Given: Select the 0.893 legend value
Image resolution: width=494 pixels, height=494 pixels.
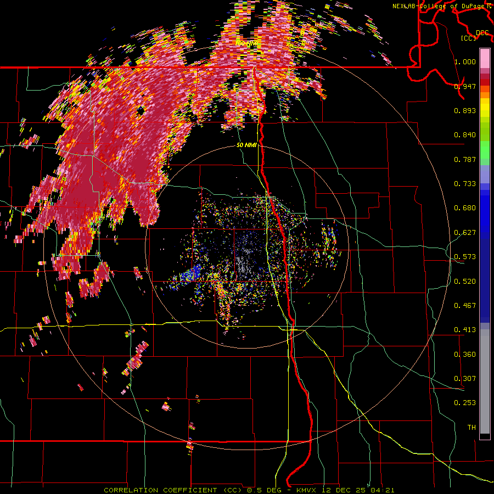Looking at the screenshot, I should [x=465, y=110].
